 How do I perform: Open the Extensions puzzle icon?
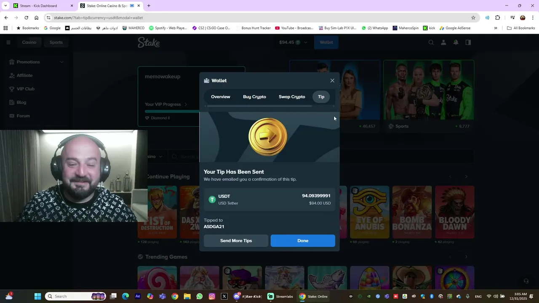[x=498, y=18]
